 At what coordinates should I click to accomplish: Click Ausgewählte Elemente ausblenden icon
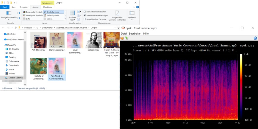pos(117,13)
